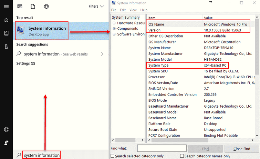Select Software Environment tree label

131,34
